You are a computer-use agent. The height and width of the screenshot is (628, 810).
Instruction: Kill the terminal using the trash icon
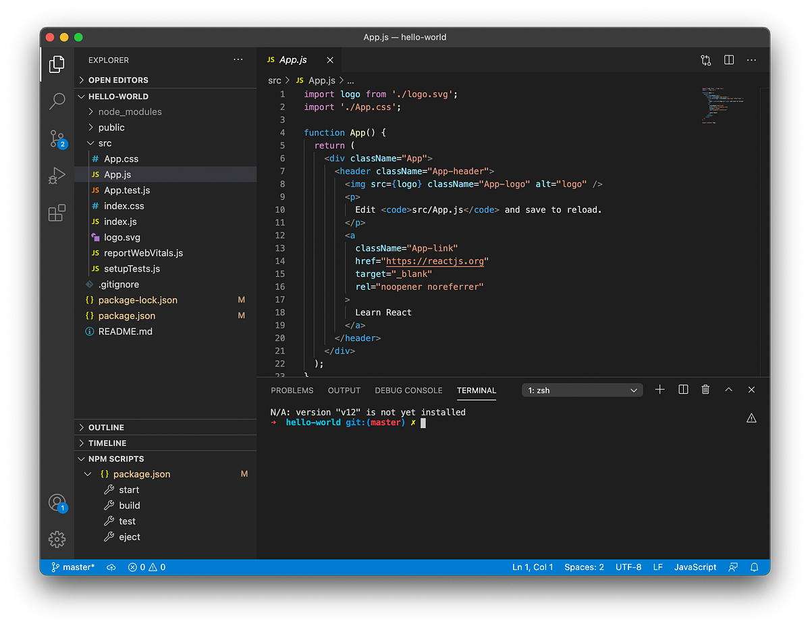tap(705, 390)
